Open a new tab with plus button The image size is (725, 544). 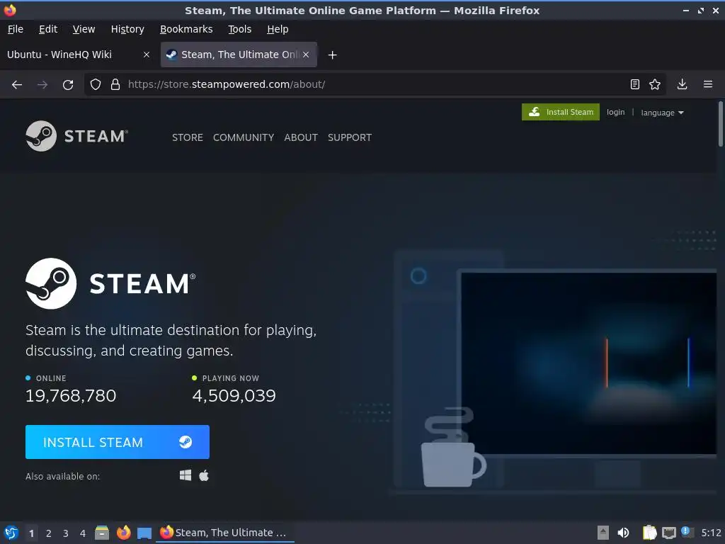332,55
